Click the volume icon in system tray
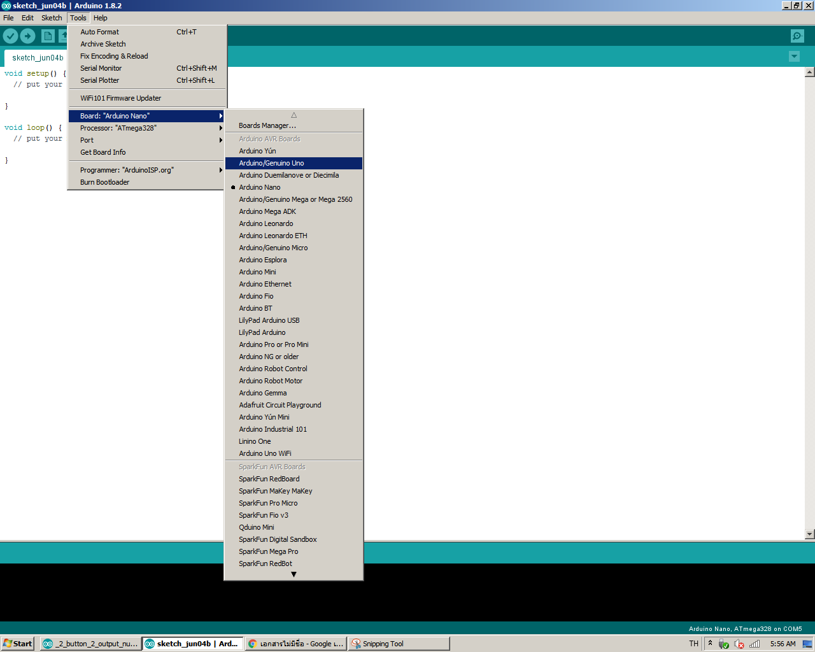This screenshot has height=652, width=815. [739, 644]
